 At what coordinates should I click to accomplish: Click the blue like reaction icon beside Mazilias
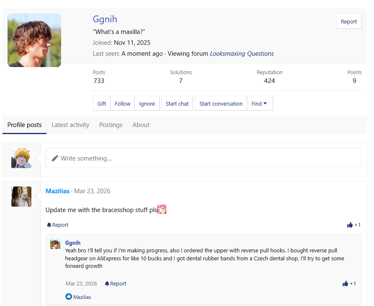[x=69, y=297]
